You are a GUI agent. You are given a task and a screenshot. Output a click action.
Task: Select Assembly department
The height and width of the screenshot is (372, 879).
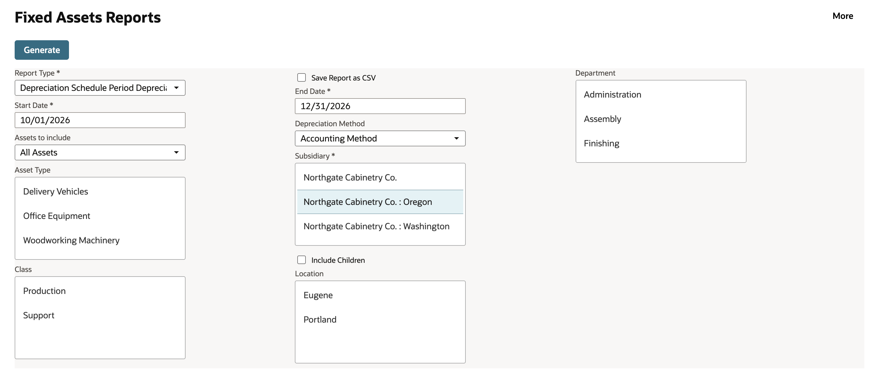pos(660,119)
